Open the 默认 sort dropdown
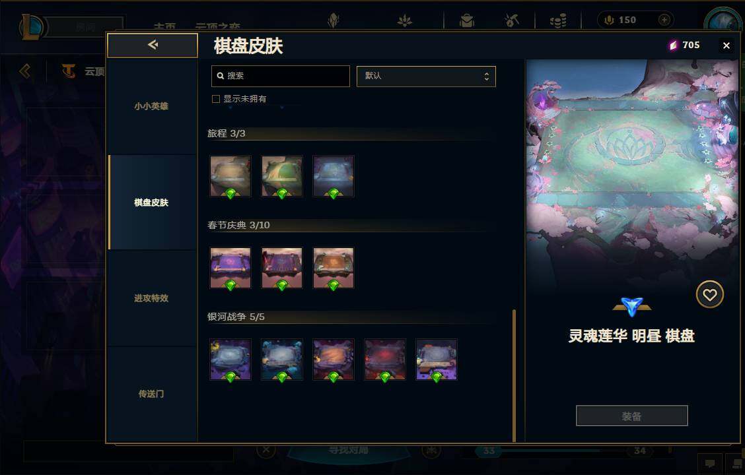 (x=426, y=77)
